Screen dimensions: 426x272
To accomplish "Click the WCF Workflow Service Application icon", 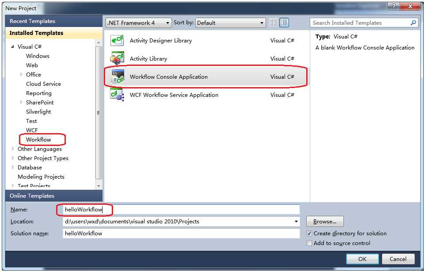I will pos(117,95).
